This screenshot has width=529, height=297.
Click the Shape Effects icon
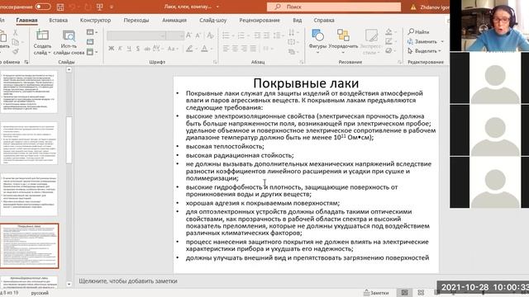[x=390, y=51]
